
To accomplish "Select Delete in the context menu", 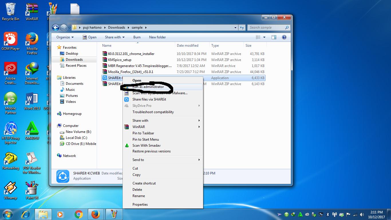I will [x=163, y=190].
